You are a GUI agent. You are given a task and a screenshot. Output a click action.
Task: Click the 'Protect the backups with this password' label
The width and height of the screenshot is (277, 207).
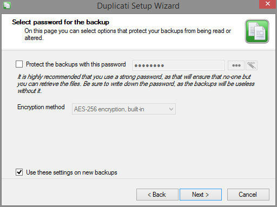(76, 64)
